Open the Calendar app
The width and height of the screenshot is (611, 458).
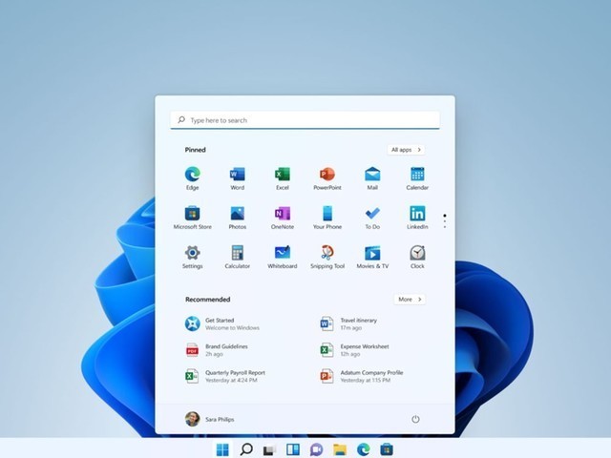(x=417, y=178)
